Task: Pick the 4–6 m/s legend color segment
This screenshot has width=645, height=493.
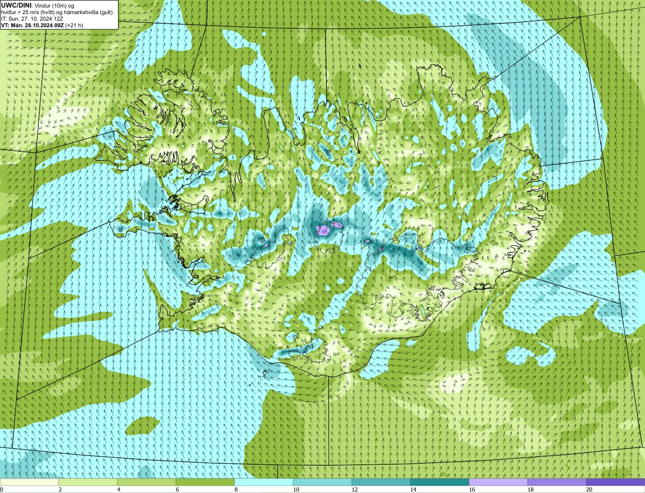Action: 147,482
